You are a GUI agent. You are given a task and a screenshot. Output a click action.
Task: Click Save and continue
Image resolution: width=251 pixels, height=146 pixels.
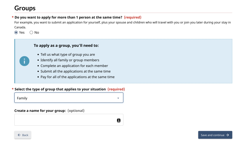[x=215, y=135]
